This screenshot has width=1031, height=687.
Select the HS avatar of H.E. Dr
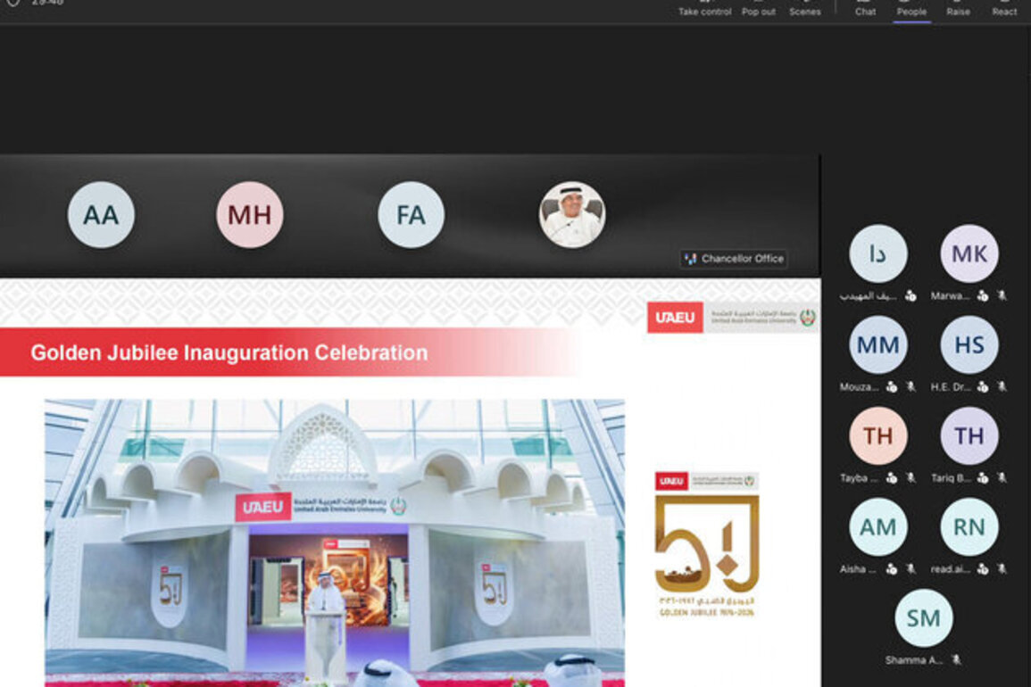(x=969, y=344)
